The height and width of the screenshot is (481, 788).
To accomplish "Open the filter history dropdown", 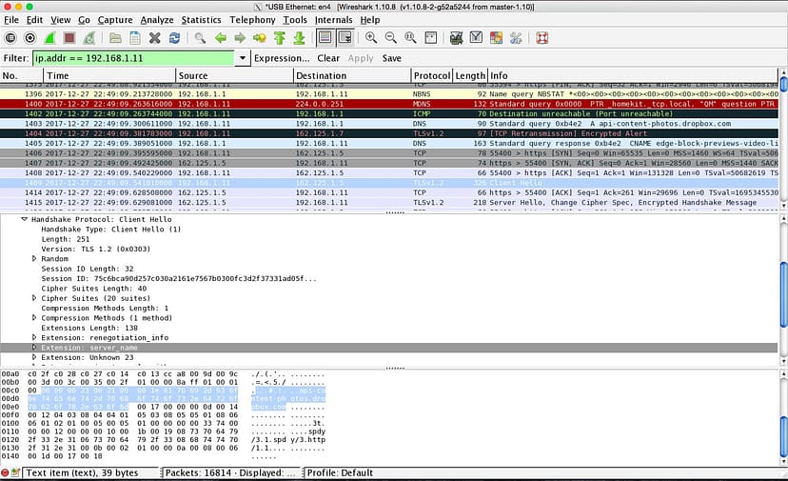I will coord(243,58).
